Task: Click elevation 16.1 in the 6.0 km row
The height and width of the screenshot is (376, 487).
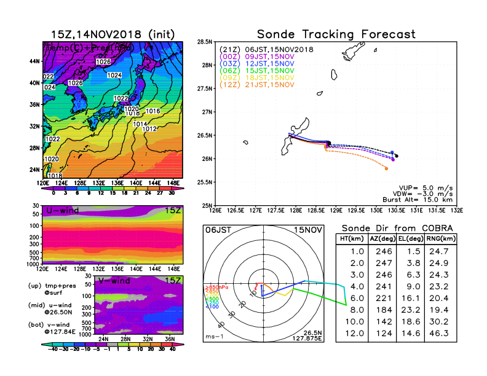Action: (411, 299)
